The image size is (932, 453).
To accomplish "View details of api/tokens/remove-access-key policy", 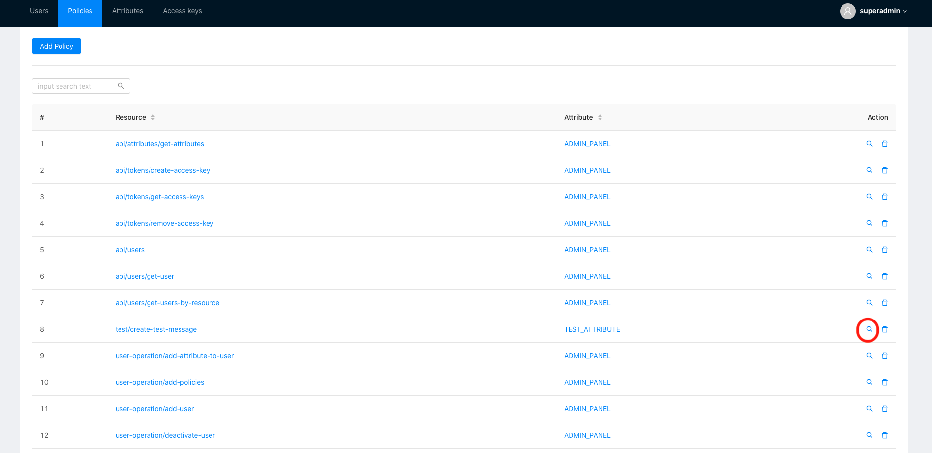I will tap(870, 223).
